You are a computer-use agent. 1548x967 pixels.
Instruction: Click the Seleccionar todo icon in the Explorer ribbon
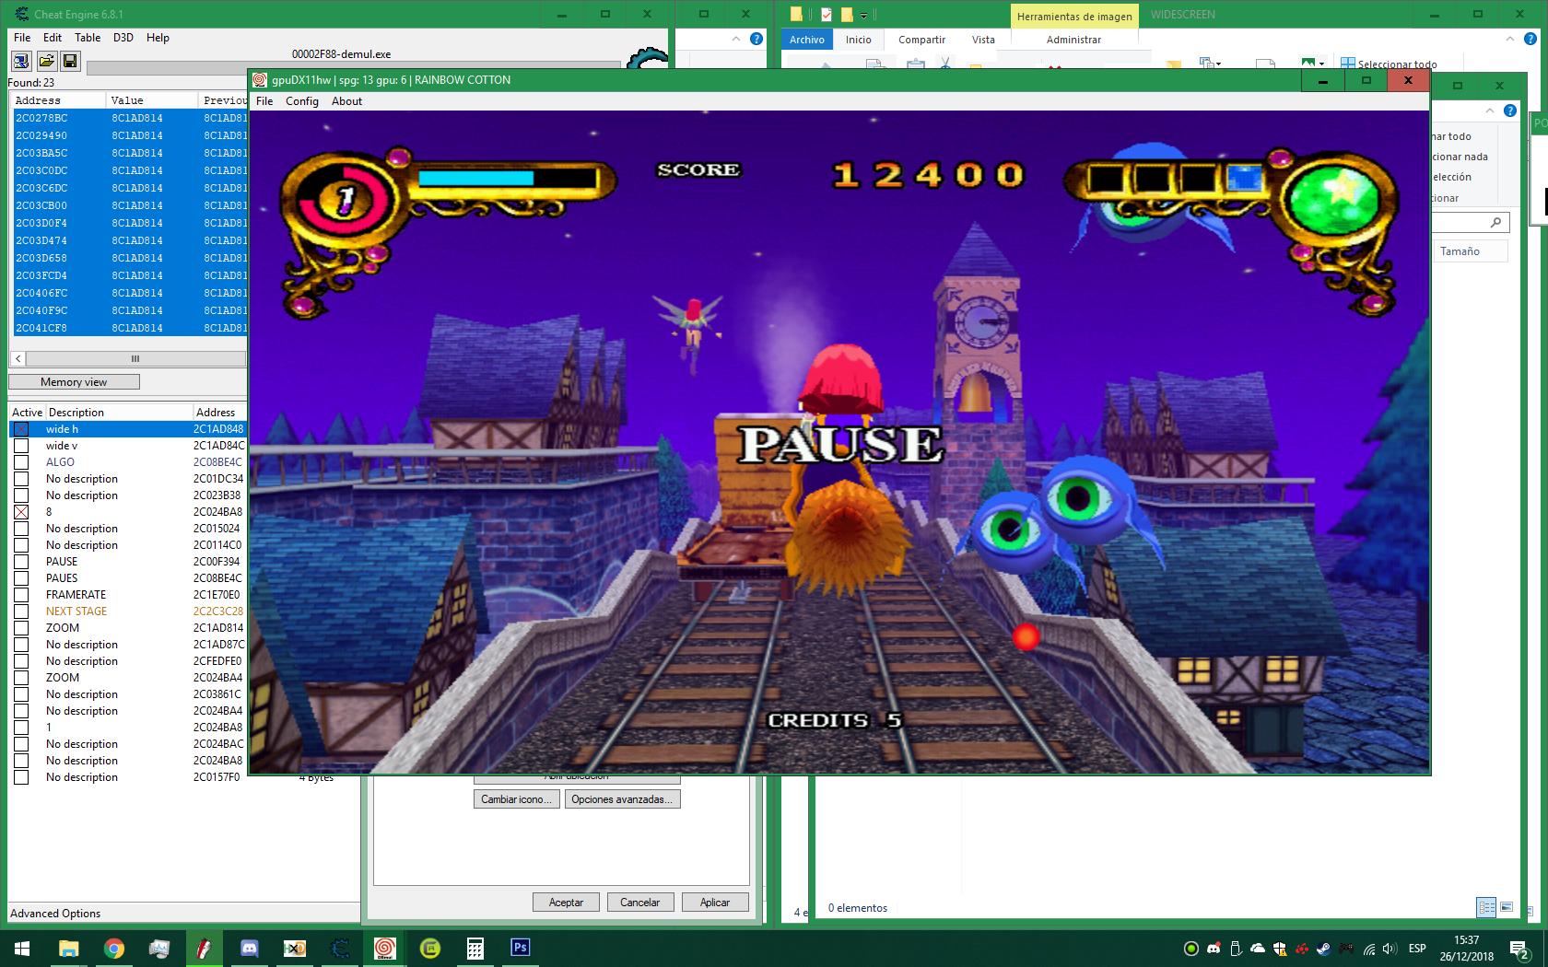[x=1348, y=64]
